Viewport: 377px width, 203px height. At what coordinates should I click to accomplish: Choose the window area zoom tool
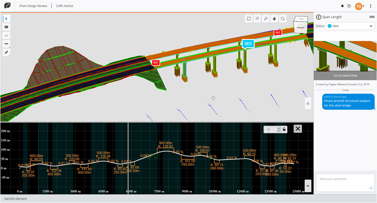(257, 18)
